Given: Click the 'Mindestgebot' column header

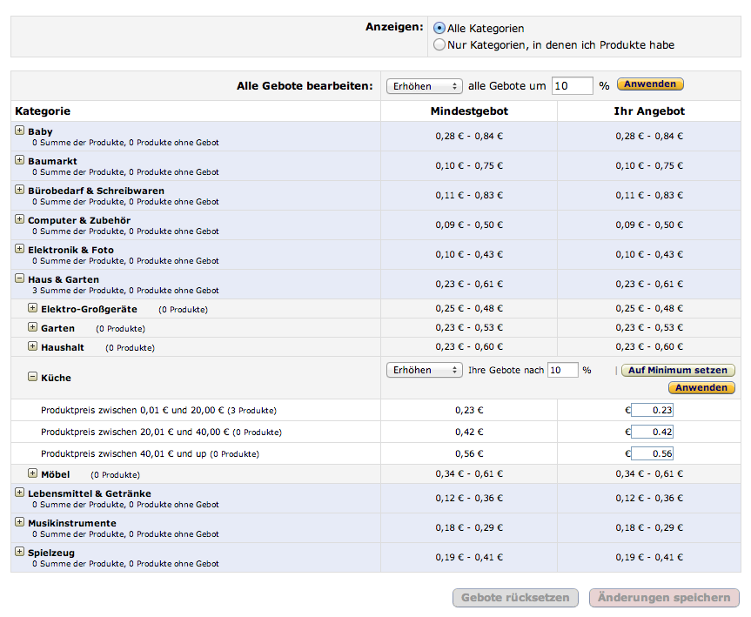Looking at the screenshot, I should [x=469, y=111].
